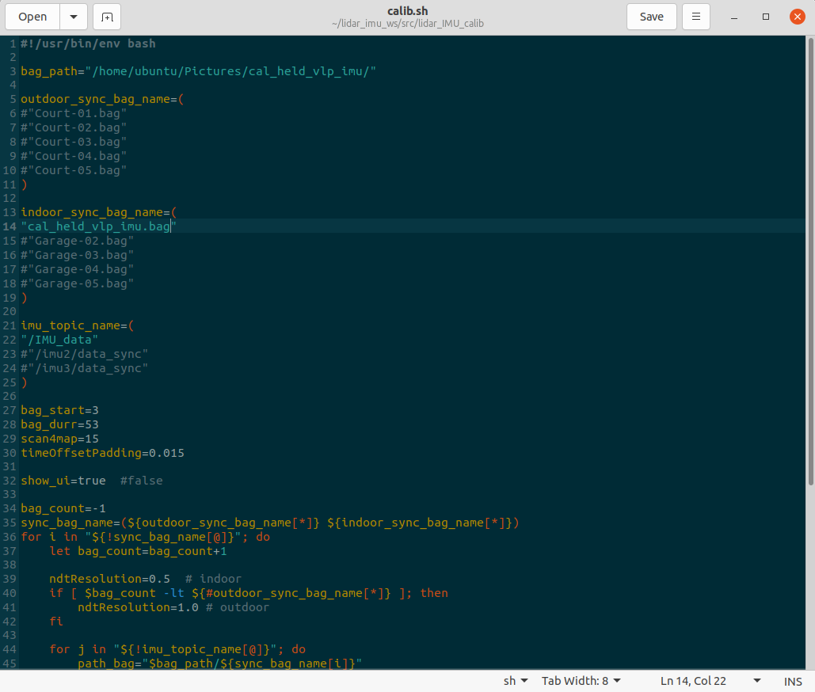815x692 pixels.
Task: Close the gedit window
Action: (798, 17)
